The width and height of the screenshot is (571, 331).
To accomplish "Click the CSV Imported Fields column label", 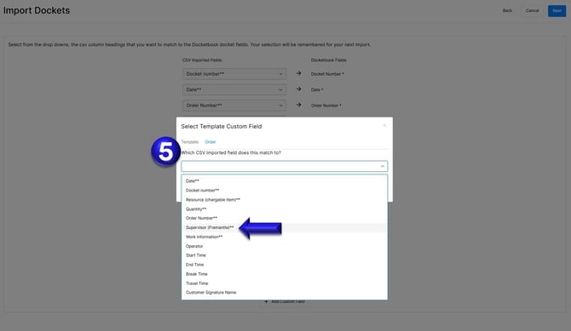I will [202, 60].
